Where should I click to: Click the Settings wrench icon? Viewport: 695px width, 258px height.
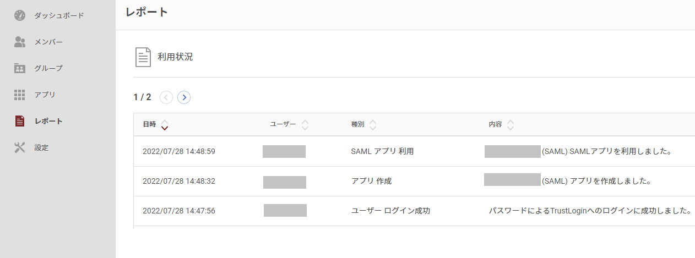tap(20, 147)
